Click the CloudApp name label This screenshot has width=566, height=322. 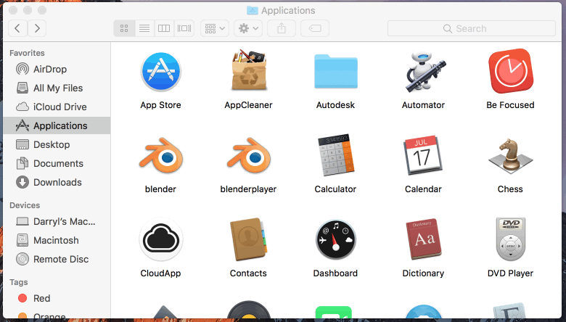coord(160,273)
